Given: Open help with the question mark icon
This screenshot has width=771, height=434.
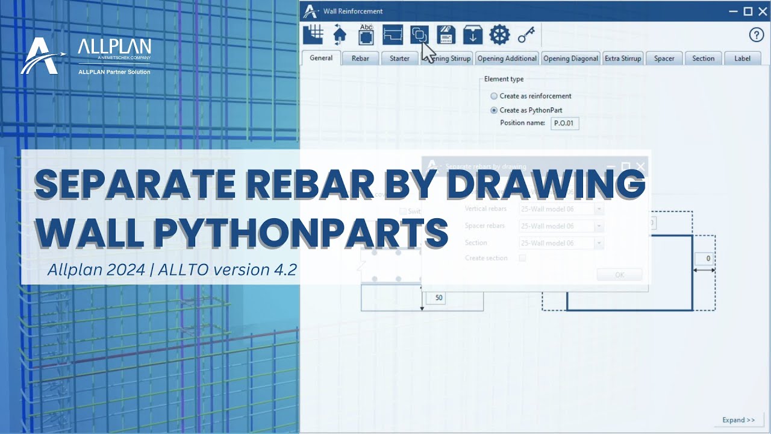Looking at the screenshot, I should 757,34.
